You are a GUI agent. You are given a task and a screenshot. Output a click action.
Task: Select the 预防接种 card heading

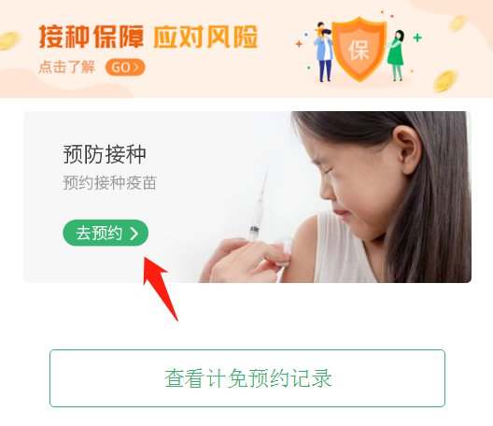click(105, 154)
